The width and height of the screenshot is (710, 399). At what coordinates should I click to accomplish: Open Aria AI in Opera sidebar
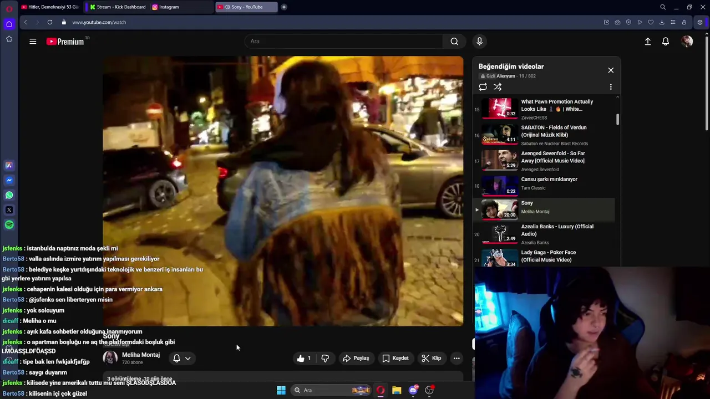(9, 165)
